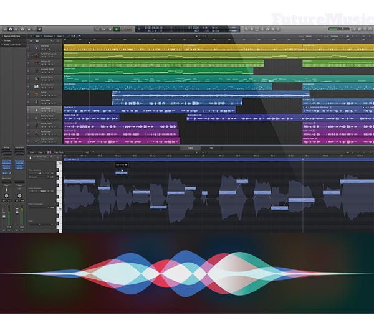
Task: Open the Loop Browser icon at top right
Action: click(365, 29)
